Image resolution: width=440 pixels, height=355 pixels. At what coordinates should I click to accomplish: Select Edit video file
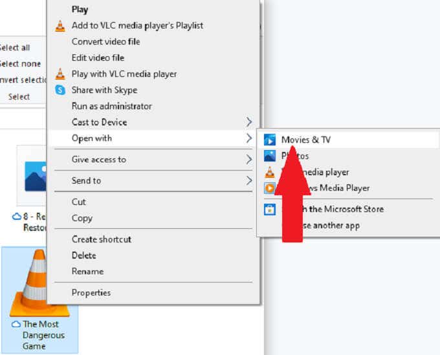coord(154,58)
